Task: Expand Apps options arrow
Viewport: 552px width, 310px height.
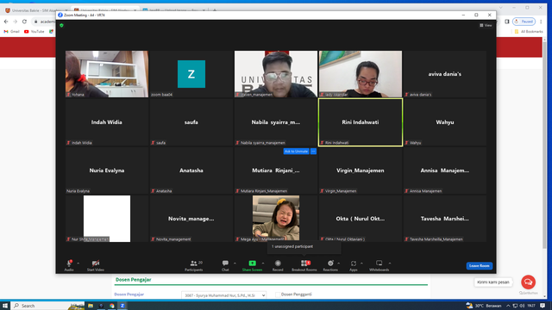Action: point(361,263)
